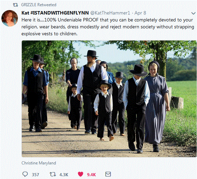Click the 4.3K retweet count
197x179 pixels.
click(64, 175)
